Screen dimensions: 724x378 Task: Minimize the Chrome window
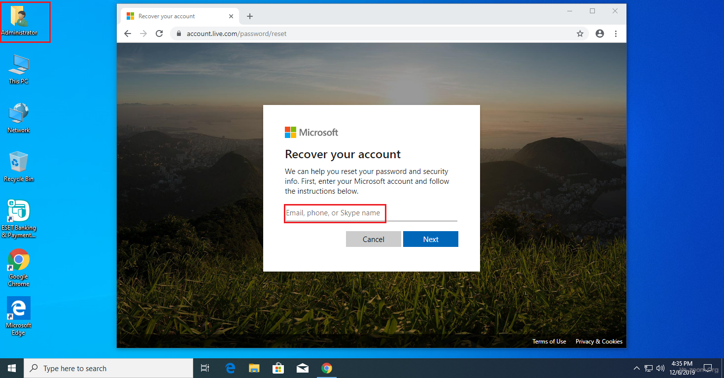point(570,11)
